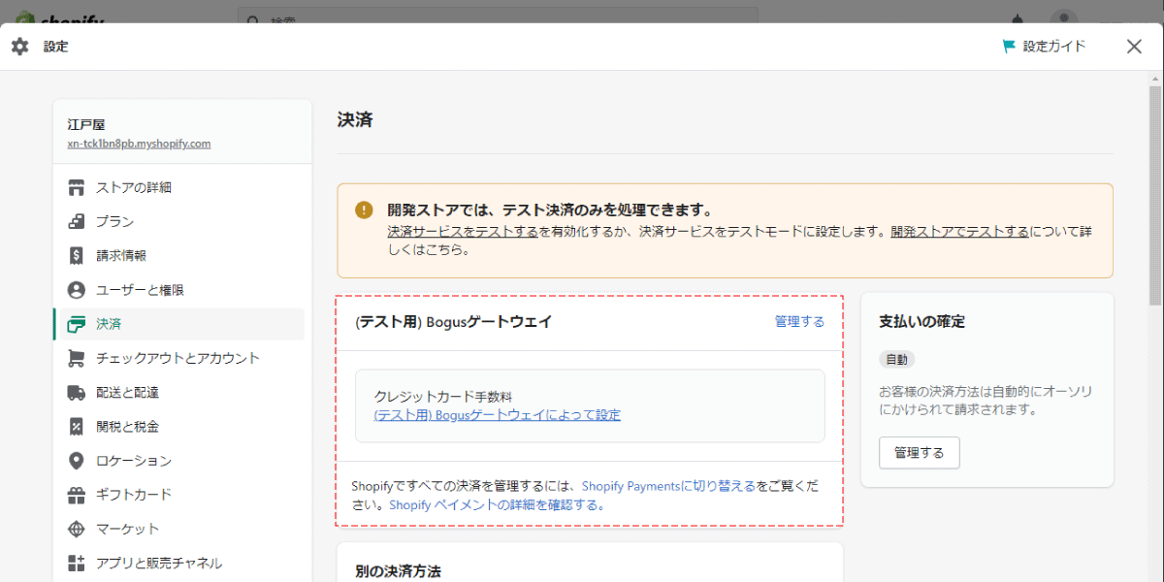This screenshot has height=582, width=1164.
Task: Click 決済サービスをテストする link in the banner
Action: coord(463,231)
